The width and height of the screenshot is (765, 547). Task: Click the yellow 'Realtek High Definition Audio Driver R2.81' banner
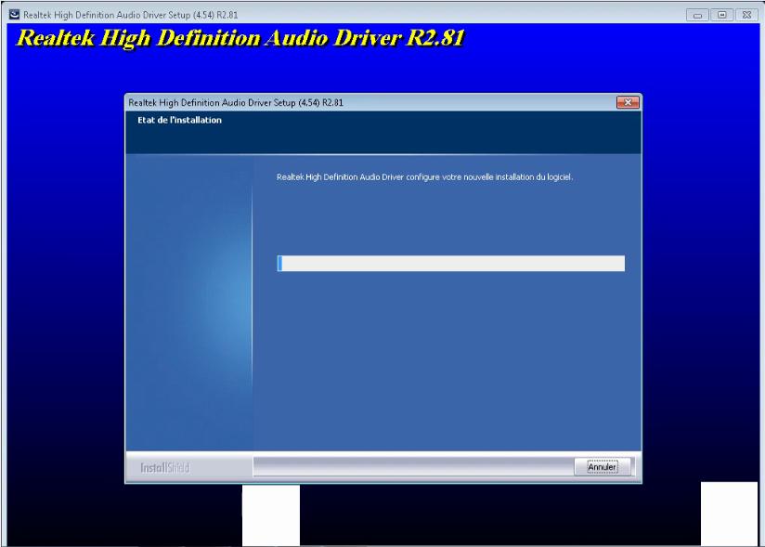tap(240, 38)
